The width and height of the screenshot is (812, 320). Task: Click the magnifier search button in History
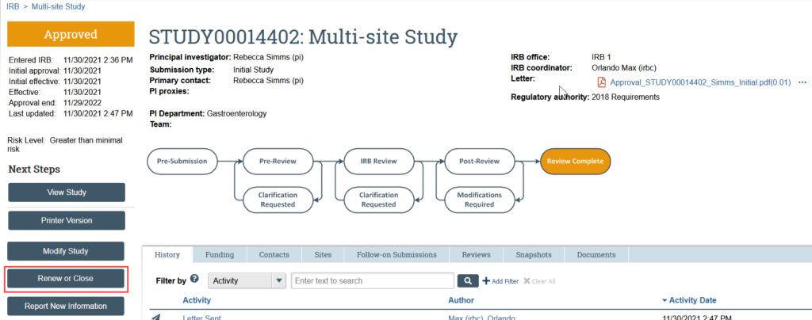tap(468, 280)
